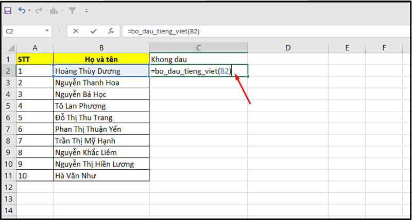
Task: Click cell containing 'Hà Văn Như'
Action: point(101,175)
